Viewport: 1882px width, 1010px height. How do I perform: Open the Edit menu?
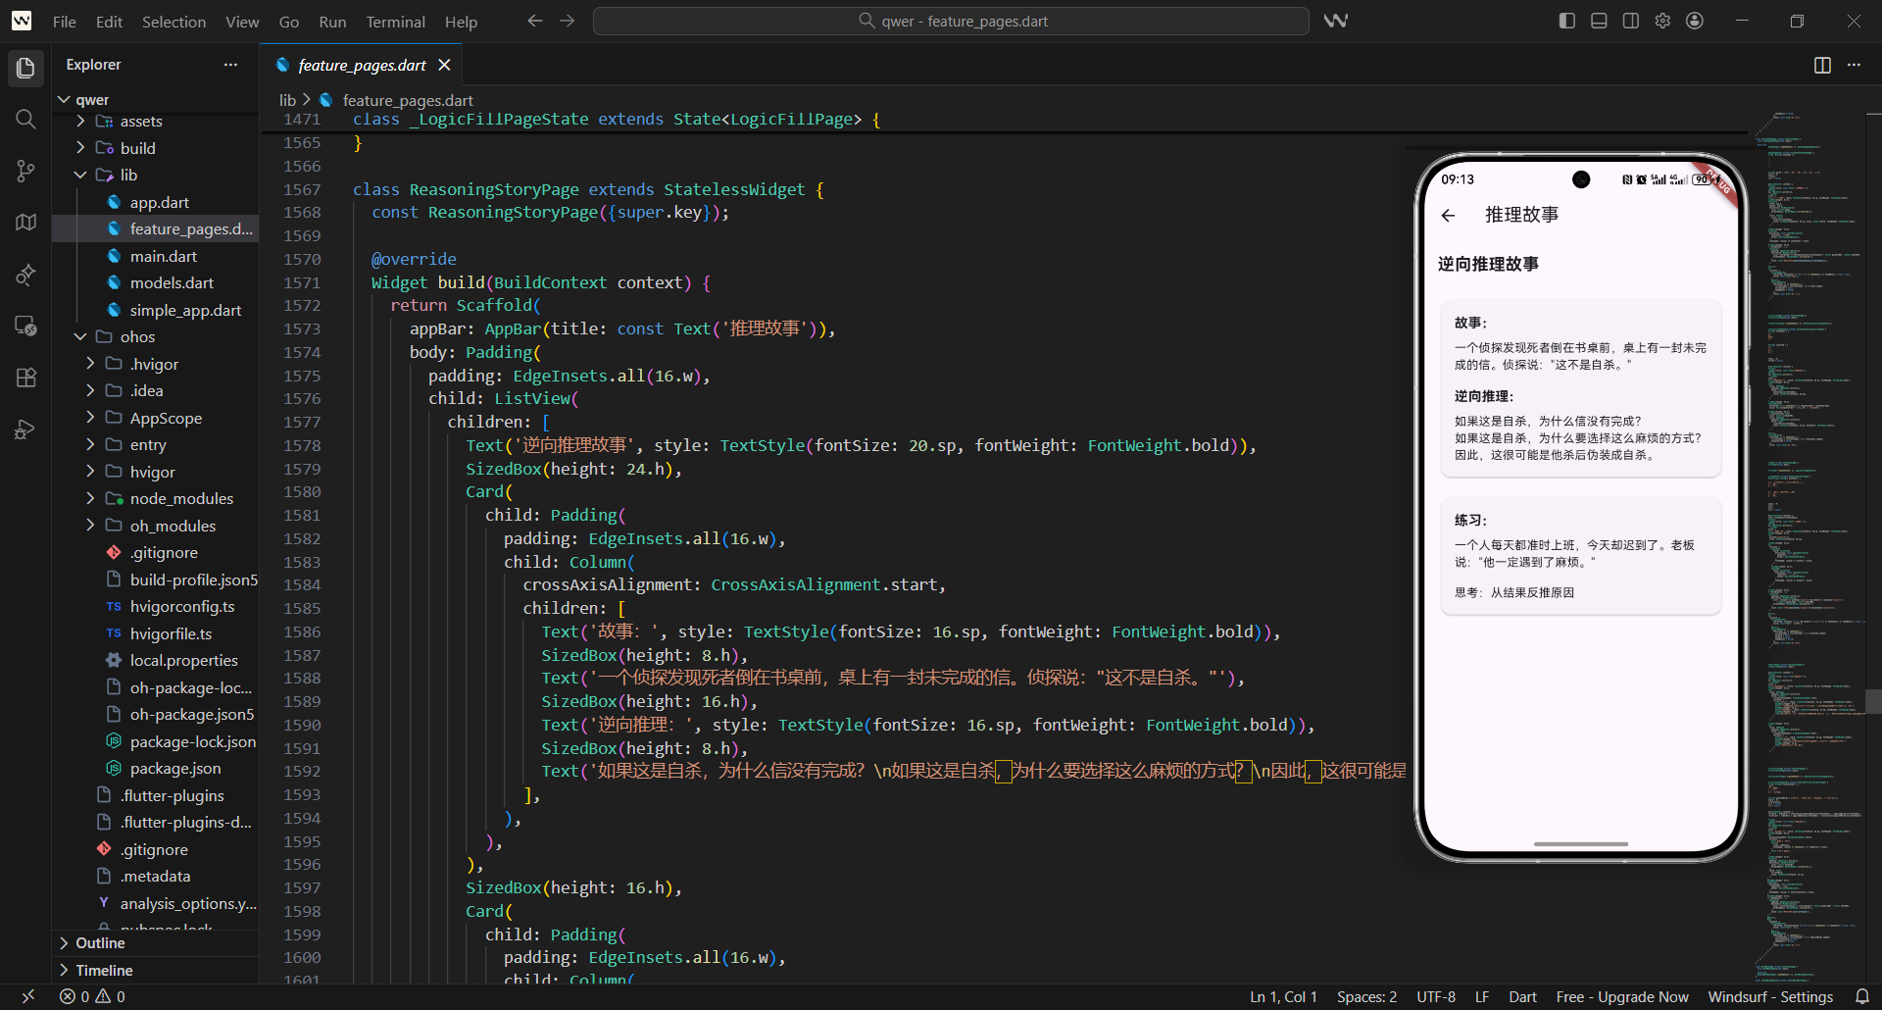[109, 22]
